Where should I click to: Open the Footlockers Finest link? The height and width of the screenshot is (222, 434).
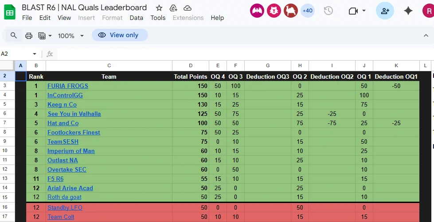pyautogui.click(x=74, y=132)
